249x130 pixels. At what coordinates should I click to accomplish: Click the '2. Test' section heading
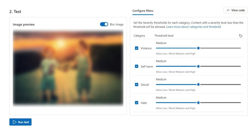15,12
